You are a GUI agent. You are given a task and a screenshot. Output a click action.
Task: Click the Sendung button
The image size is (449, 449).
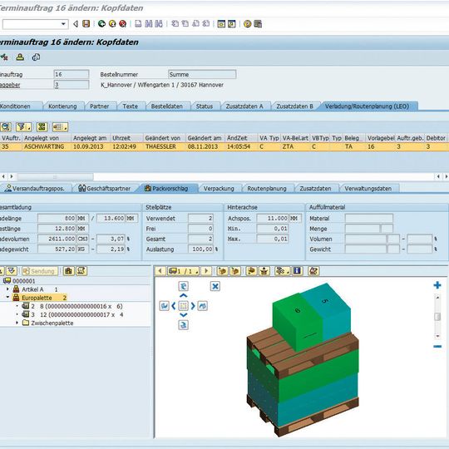(x=40, y=271)
